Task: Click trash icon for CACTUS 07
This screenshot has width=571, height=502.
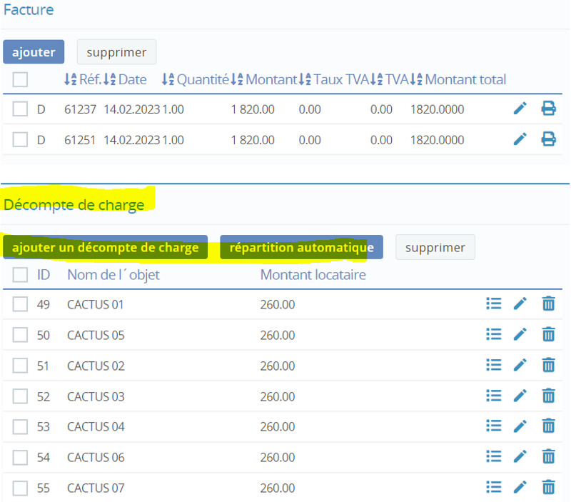Action: (x=548, y=488)
